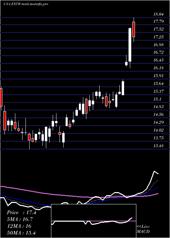Click the 16.98 price axis label
Screen dimensions: 170x238
coord(158,45)
